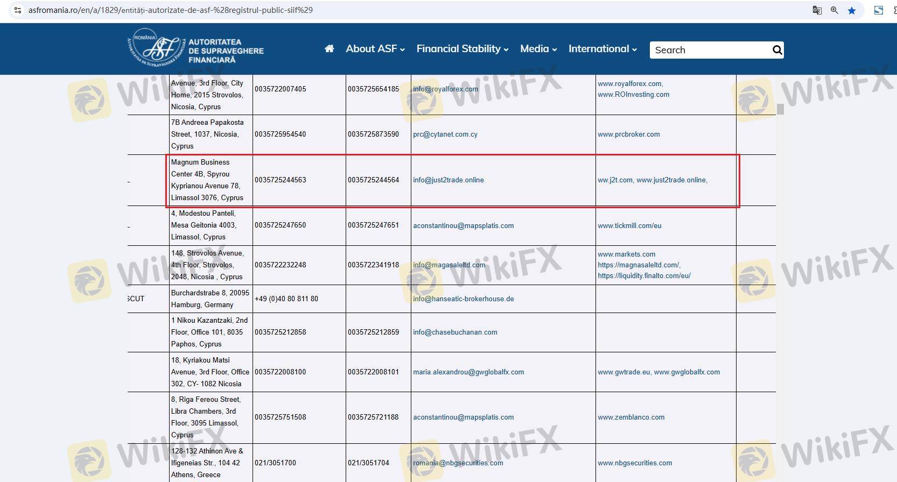
Task: Click phone number 0035722232248
Action: click(281, 265)
